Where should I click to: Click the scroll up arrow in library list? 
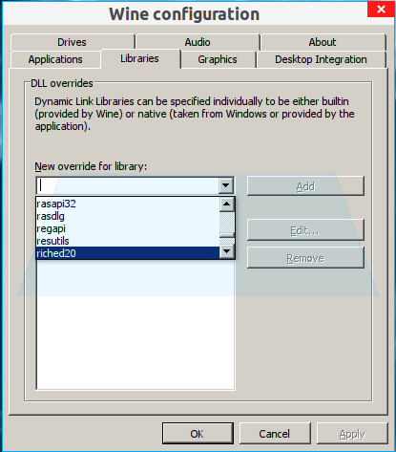click(227, 204)
